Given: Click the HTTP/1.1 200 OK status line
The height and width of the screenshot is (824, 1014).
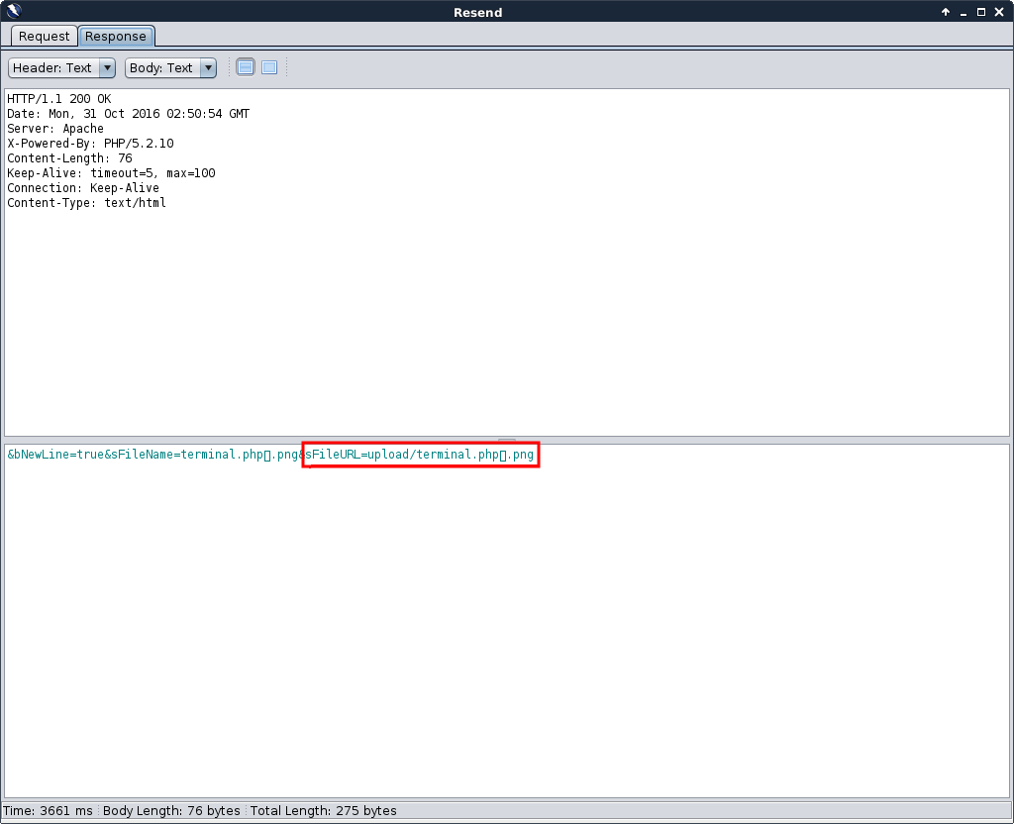Looking at the screenshot, I should tap(58, 99).
